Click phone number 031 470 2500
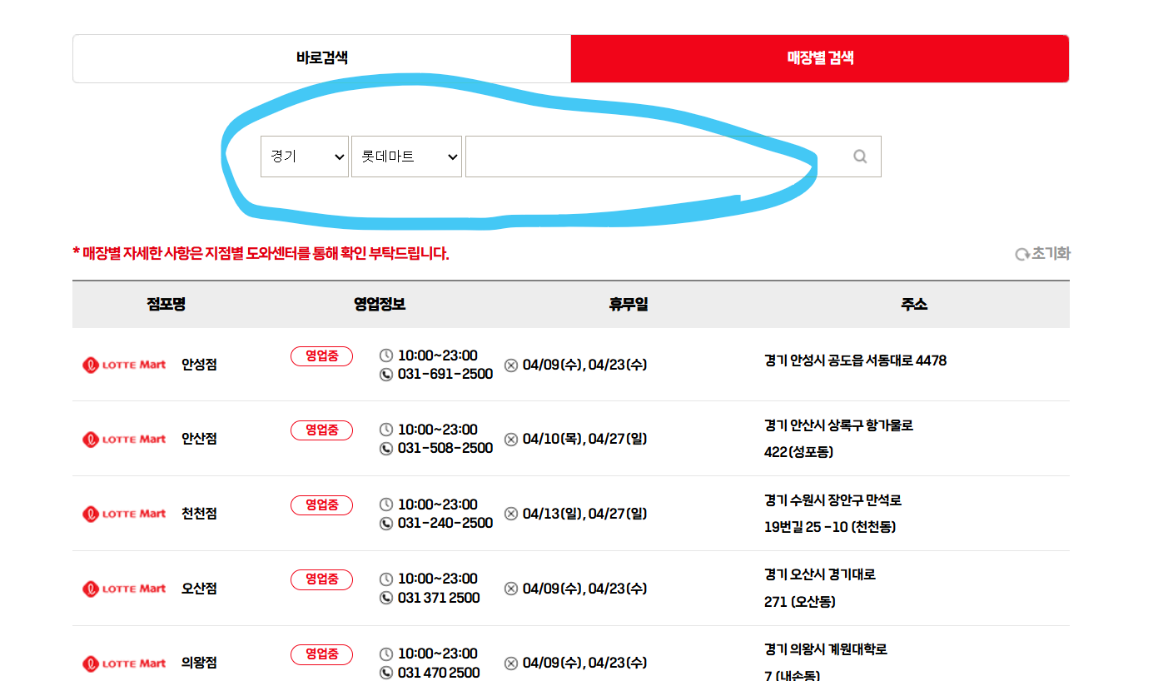Image resolution: width=1163 pixels, height=681 pixels. point(439,673)
